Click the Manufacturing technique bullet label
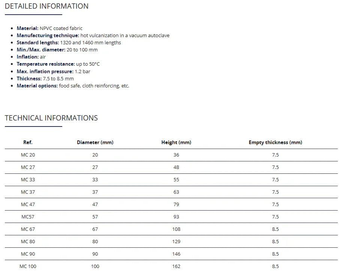The image size is (346, 271). 48,36
